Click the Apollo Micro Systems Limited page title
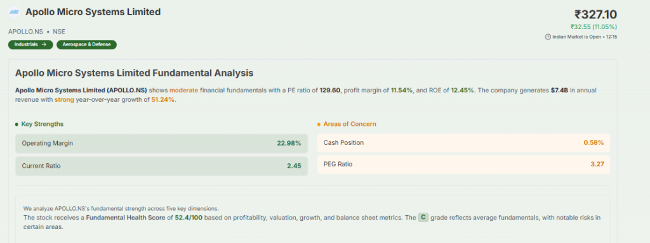 point(93,13)
